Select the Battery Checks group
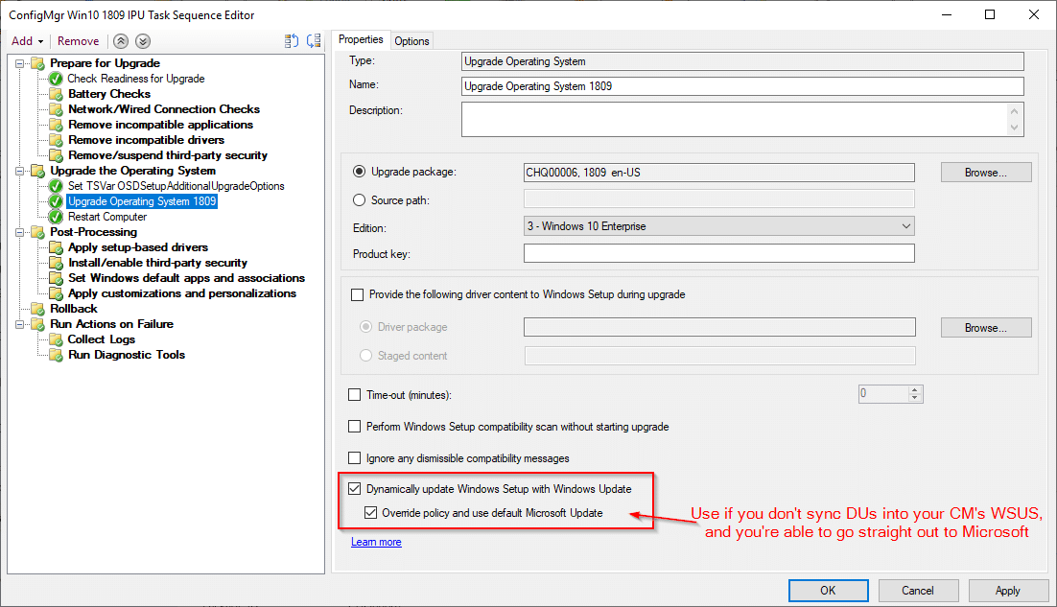This screenshot has width=1057, height=607. (x=109, y=94)
